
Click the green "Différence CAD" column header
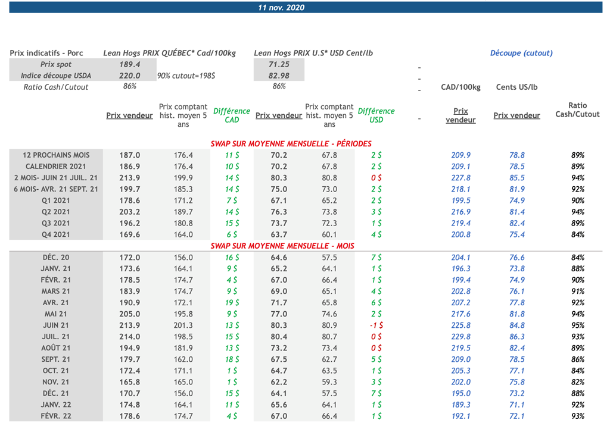[x=232, y=115]
